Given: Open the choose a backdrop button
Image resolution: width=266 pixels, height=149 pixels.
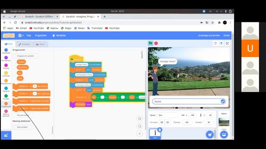Looking at the screenshot, I should coord(224,135).
